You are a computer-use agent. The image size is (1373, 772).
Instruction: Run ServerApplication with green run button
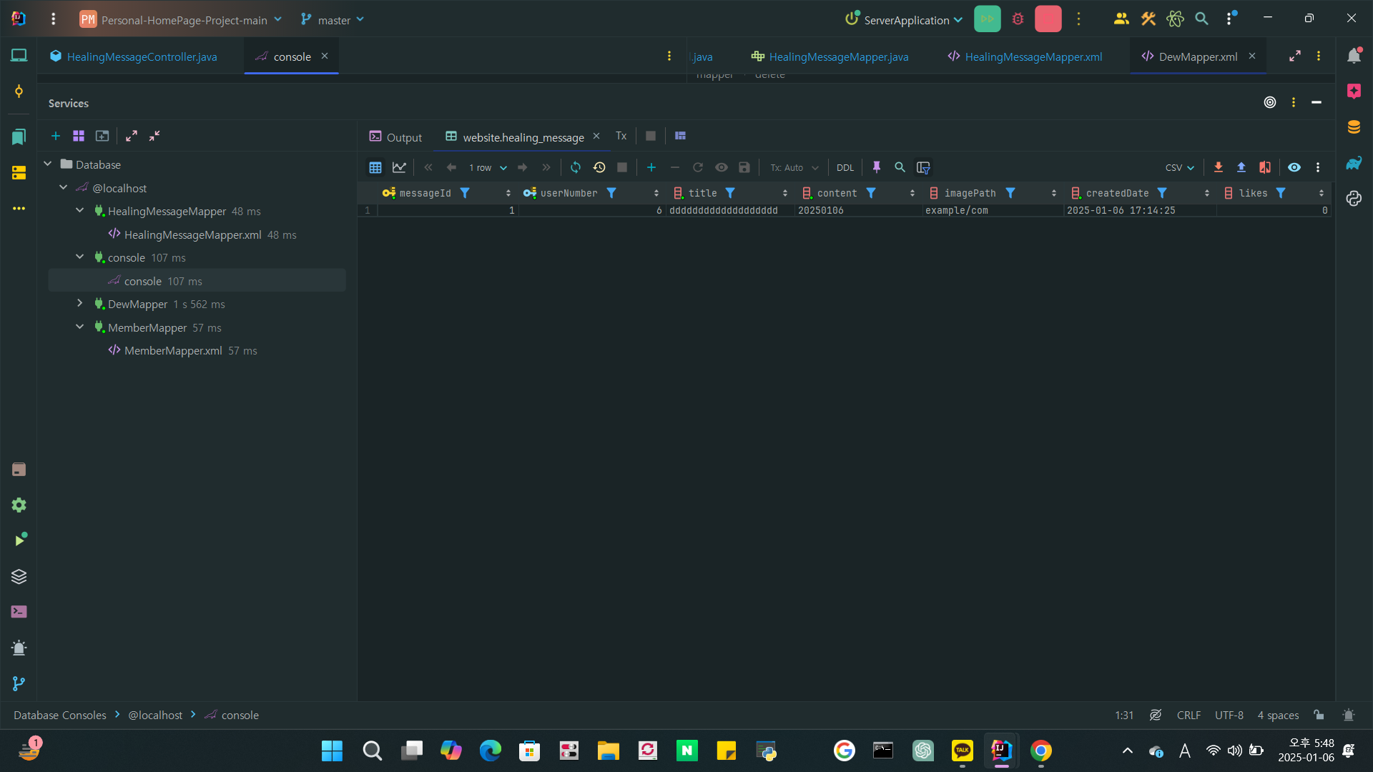click(x=988, y=19)
